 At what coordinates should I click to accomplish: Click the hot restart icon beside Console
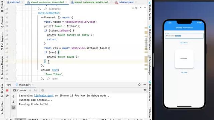tap(36, 90)
